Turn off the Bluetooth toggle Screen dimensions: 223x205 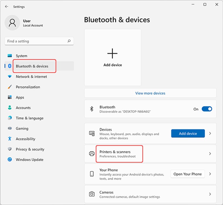point(207,109)
